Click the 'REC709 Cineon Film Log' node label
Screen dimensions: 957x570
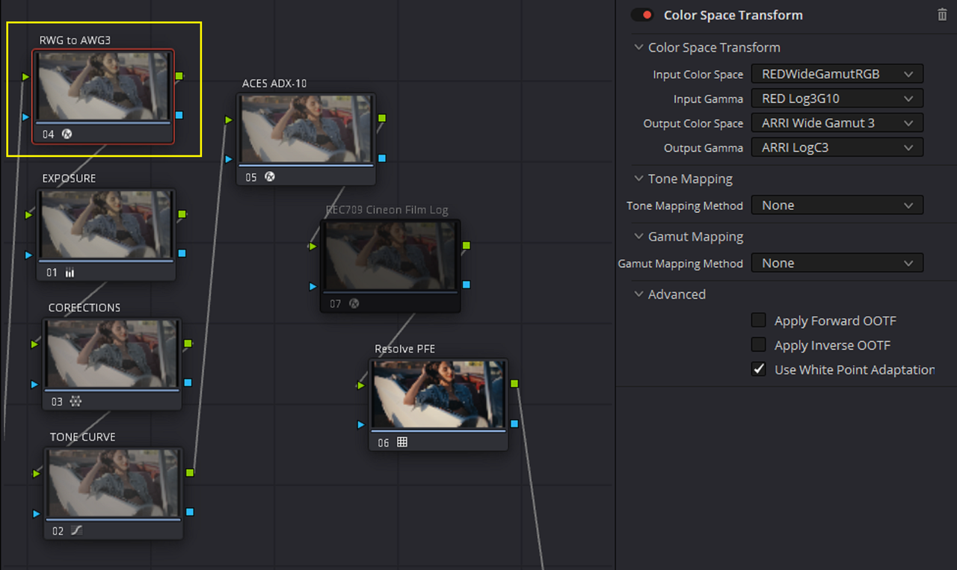(x=387, y=209)
